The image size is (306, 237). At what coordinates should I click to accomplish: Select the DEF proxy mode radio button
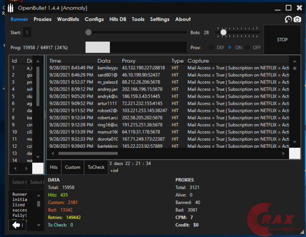[211, 47]
